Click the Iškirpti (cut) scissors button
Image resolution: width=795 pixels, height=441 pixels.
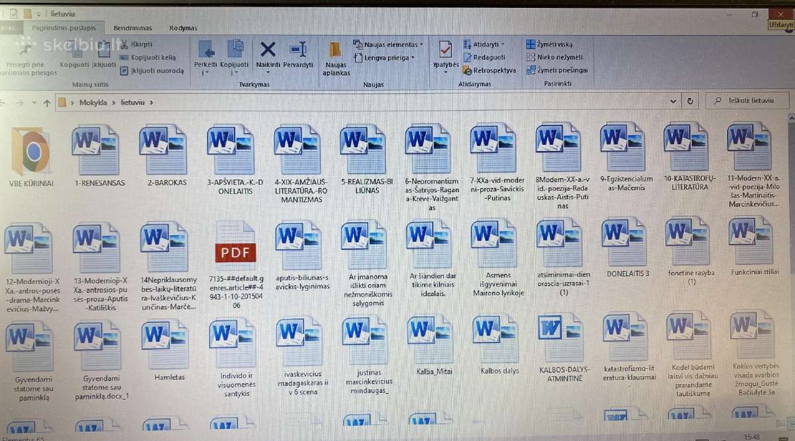(136, 44)
